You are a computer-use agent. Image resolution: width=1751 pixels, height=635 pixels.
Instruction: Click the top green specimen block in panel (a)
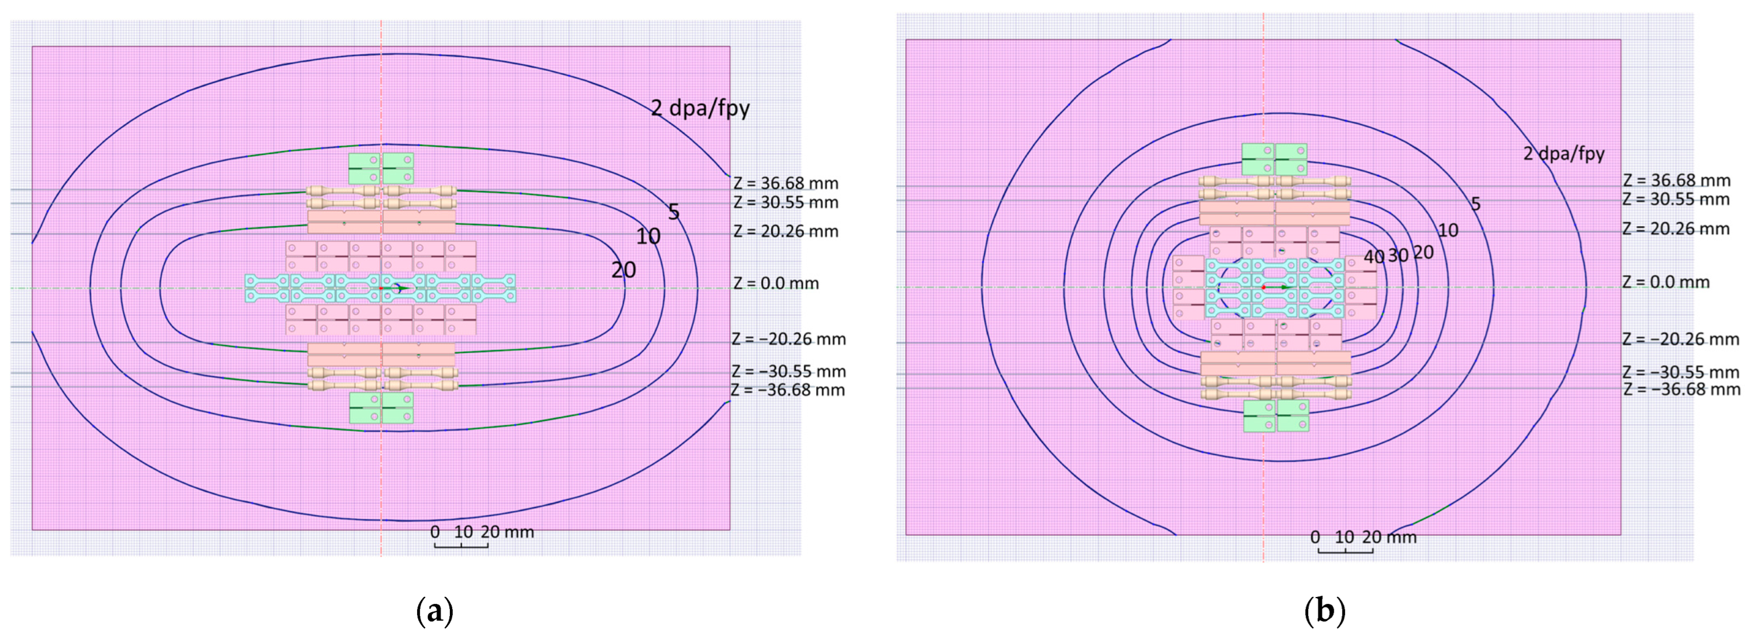click(381, 168)
